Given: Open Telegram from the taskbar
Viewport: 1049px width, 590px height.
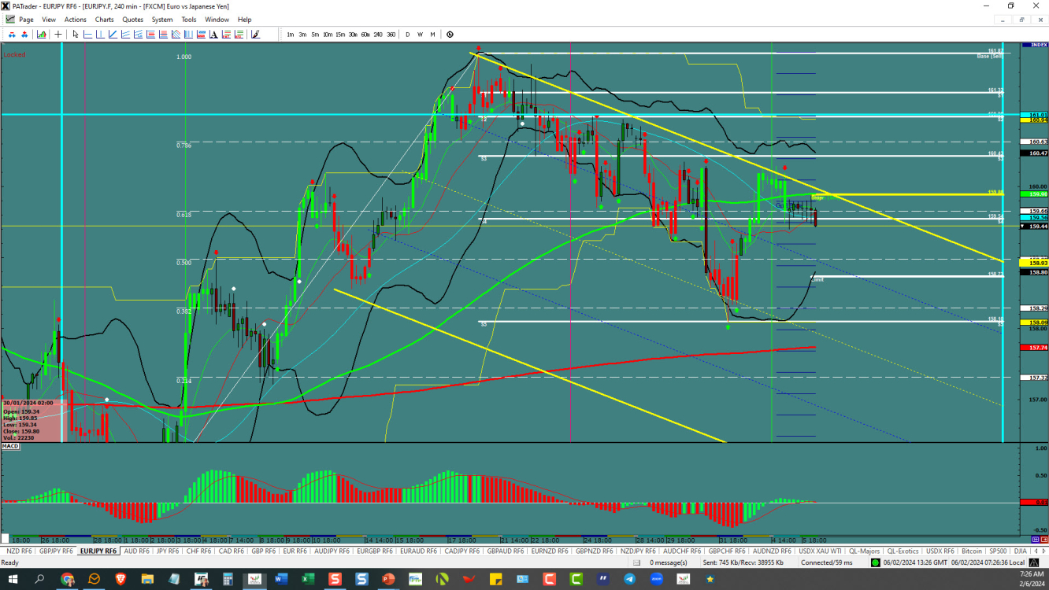Looking at the screenshot, I should (x=629, y=579).
